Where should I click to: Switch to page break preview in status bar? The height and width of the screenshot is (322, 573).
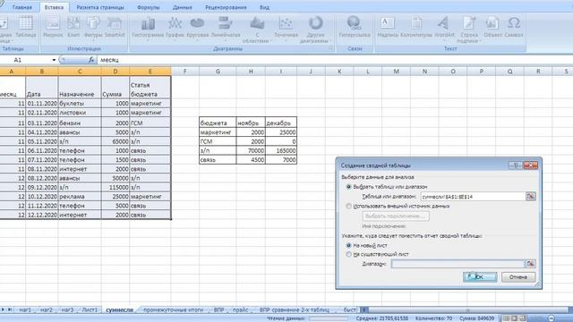click(523, 318)
